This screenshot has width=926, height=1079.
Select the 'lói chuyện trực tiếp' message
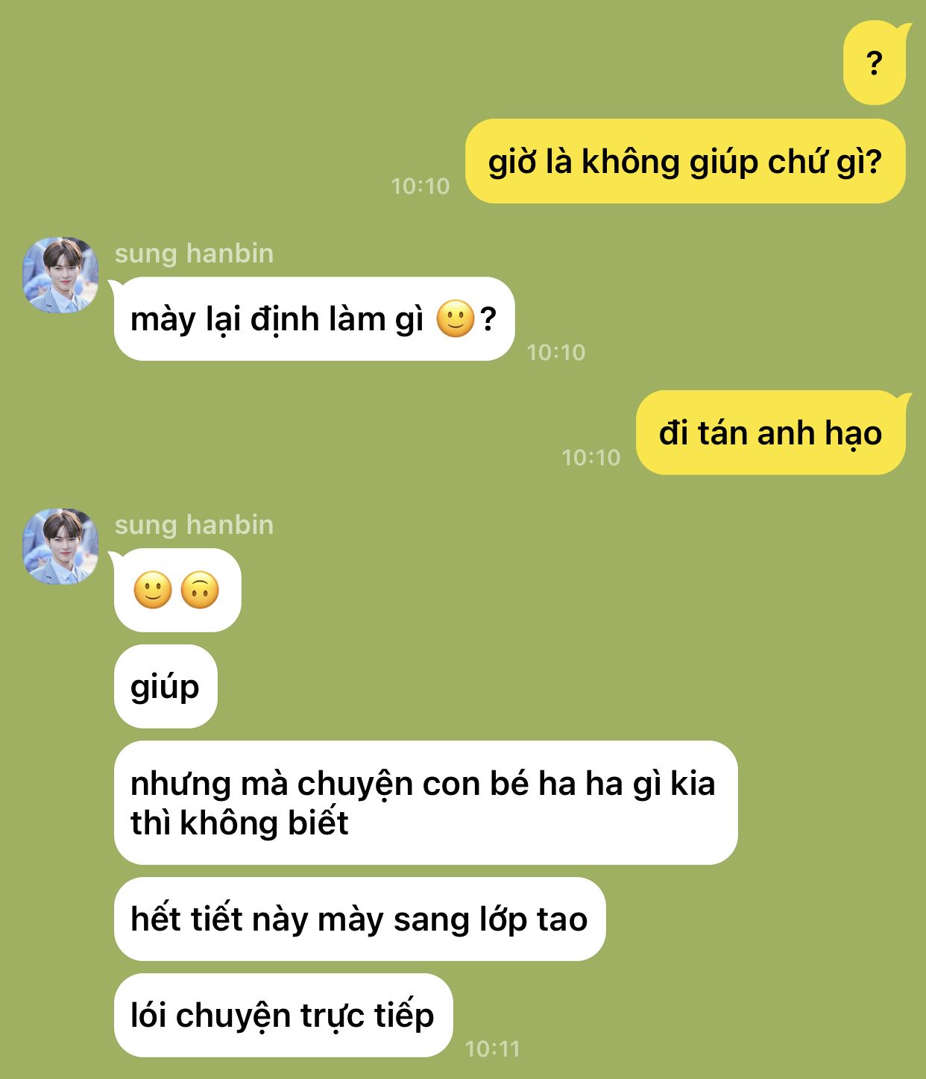click(283, 1015)
